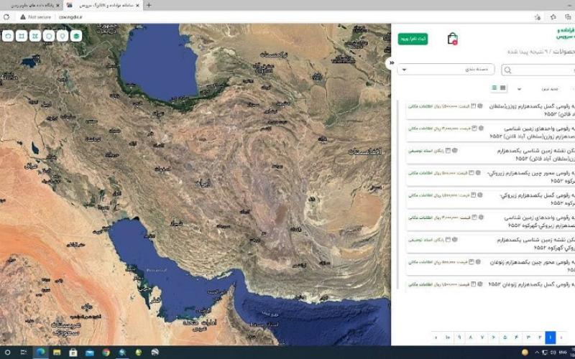Image resolution: width=575 pixels, height=359 pixels.
Task: Select the point marker tool on map
Action: point(63,36)
